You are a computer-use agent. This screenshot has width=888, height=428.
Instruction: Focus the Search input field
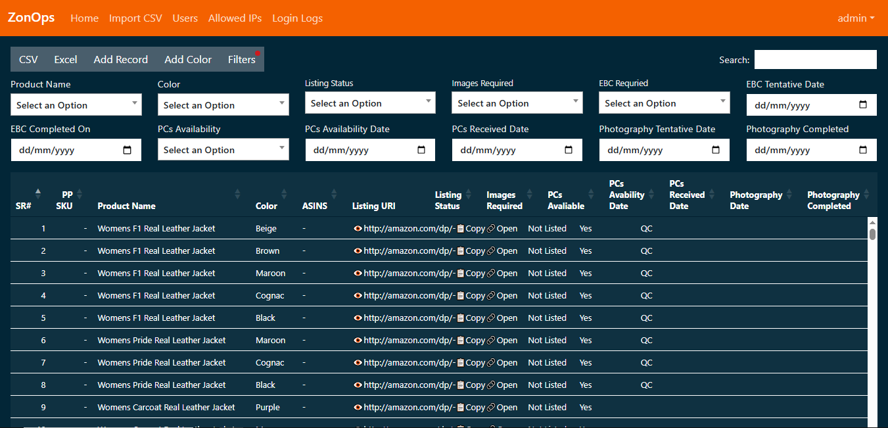pos(815,60)
